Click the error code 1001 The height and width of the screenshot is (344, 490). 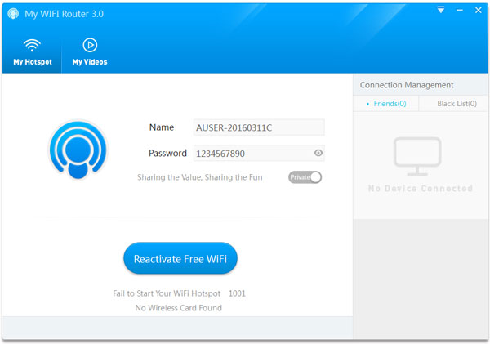coord(237,293)
